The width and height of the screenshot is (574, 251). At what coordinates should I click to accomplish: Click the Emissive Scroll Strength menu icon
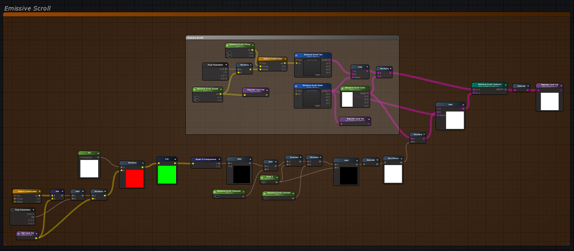(215, 192)
